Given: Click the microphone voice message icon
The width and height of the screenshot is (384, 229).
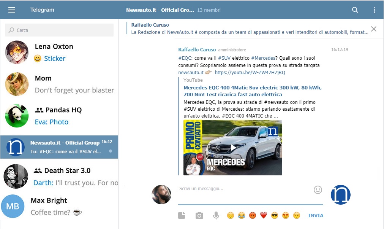Looking at the screenshot, I should [216, 216].
